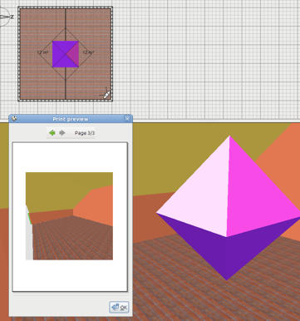300x321 pixels.
Task: Click the left room area label
Action: click(x=42, y=52)
